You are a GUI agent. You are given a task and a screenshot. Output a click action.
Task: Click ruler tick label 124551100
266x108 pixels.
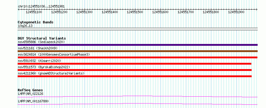(x=34, y=12)
